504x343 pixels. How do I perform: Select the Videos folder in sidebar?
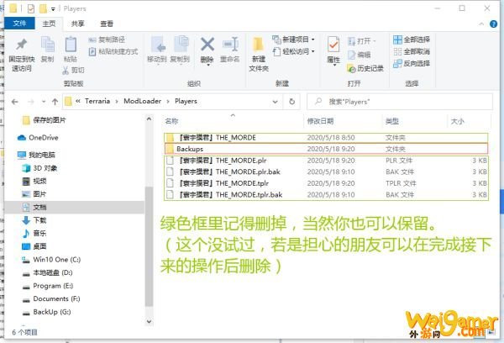point(34,181)
